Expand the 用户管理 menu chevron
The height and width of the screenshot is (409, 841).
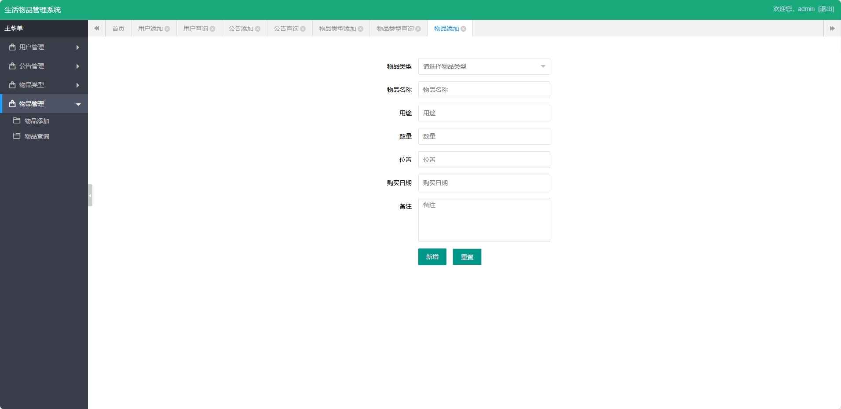coord(78,47)
